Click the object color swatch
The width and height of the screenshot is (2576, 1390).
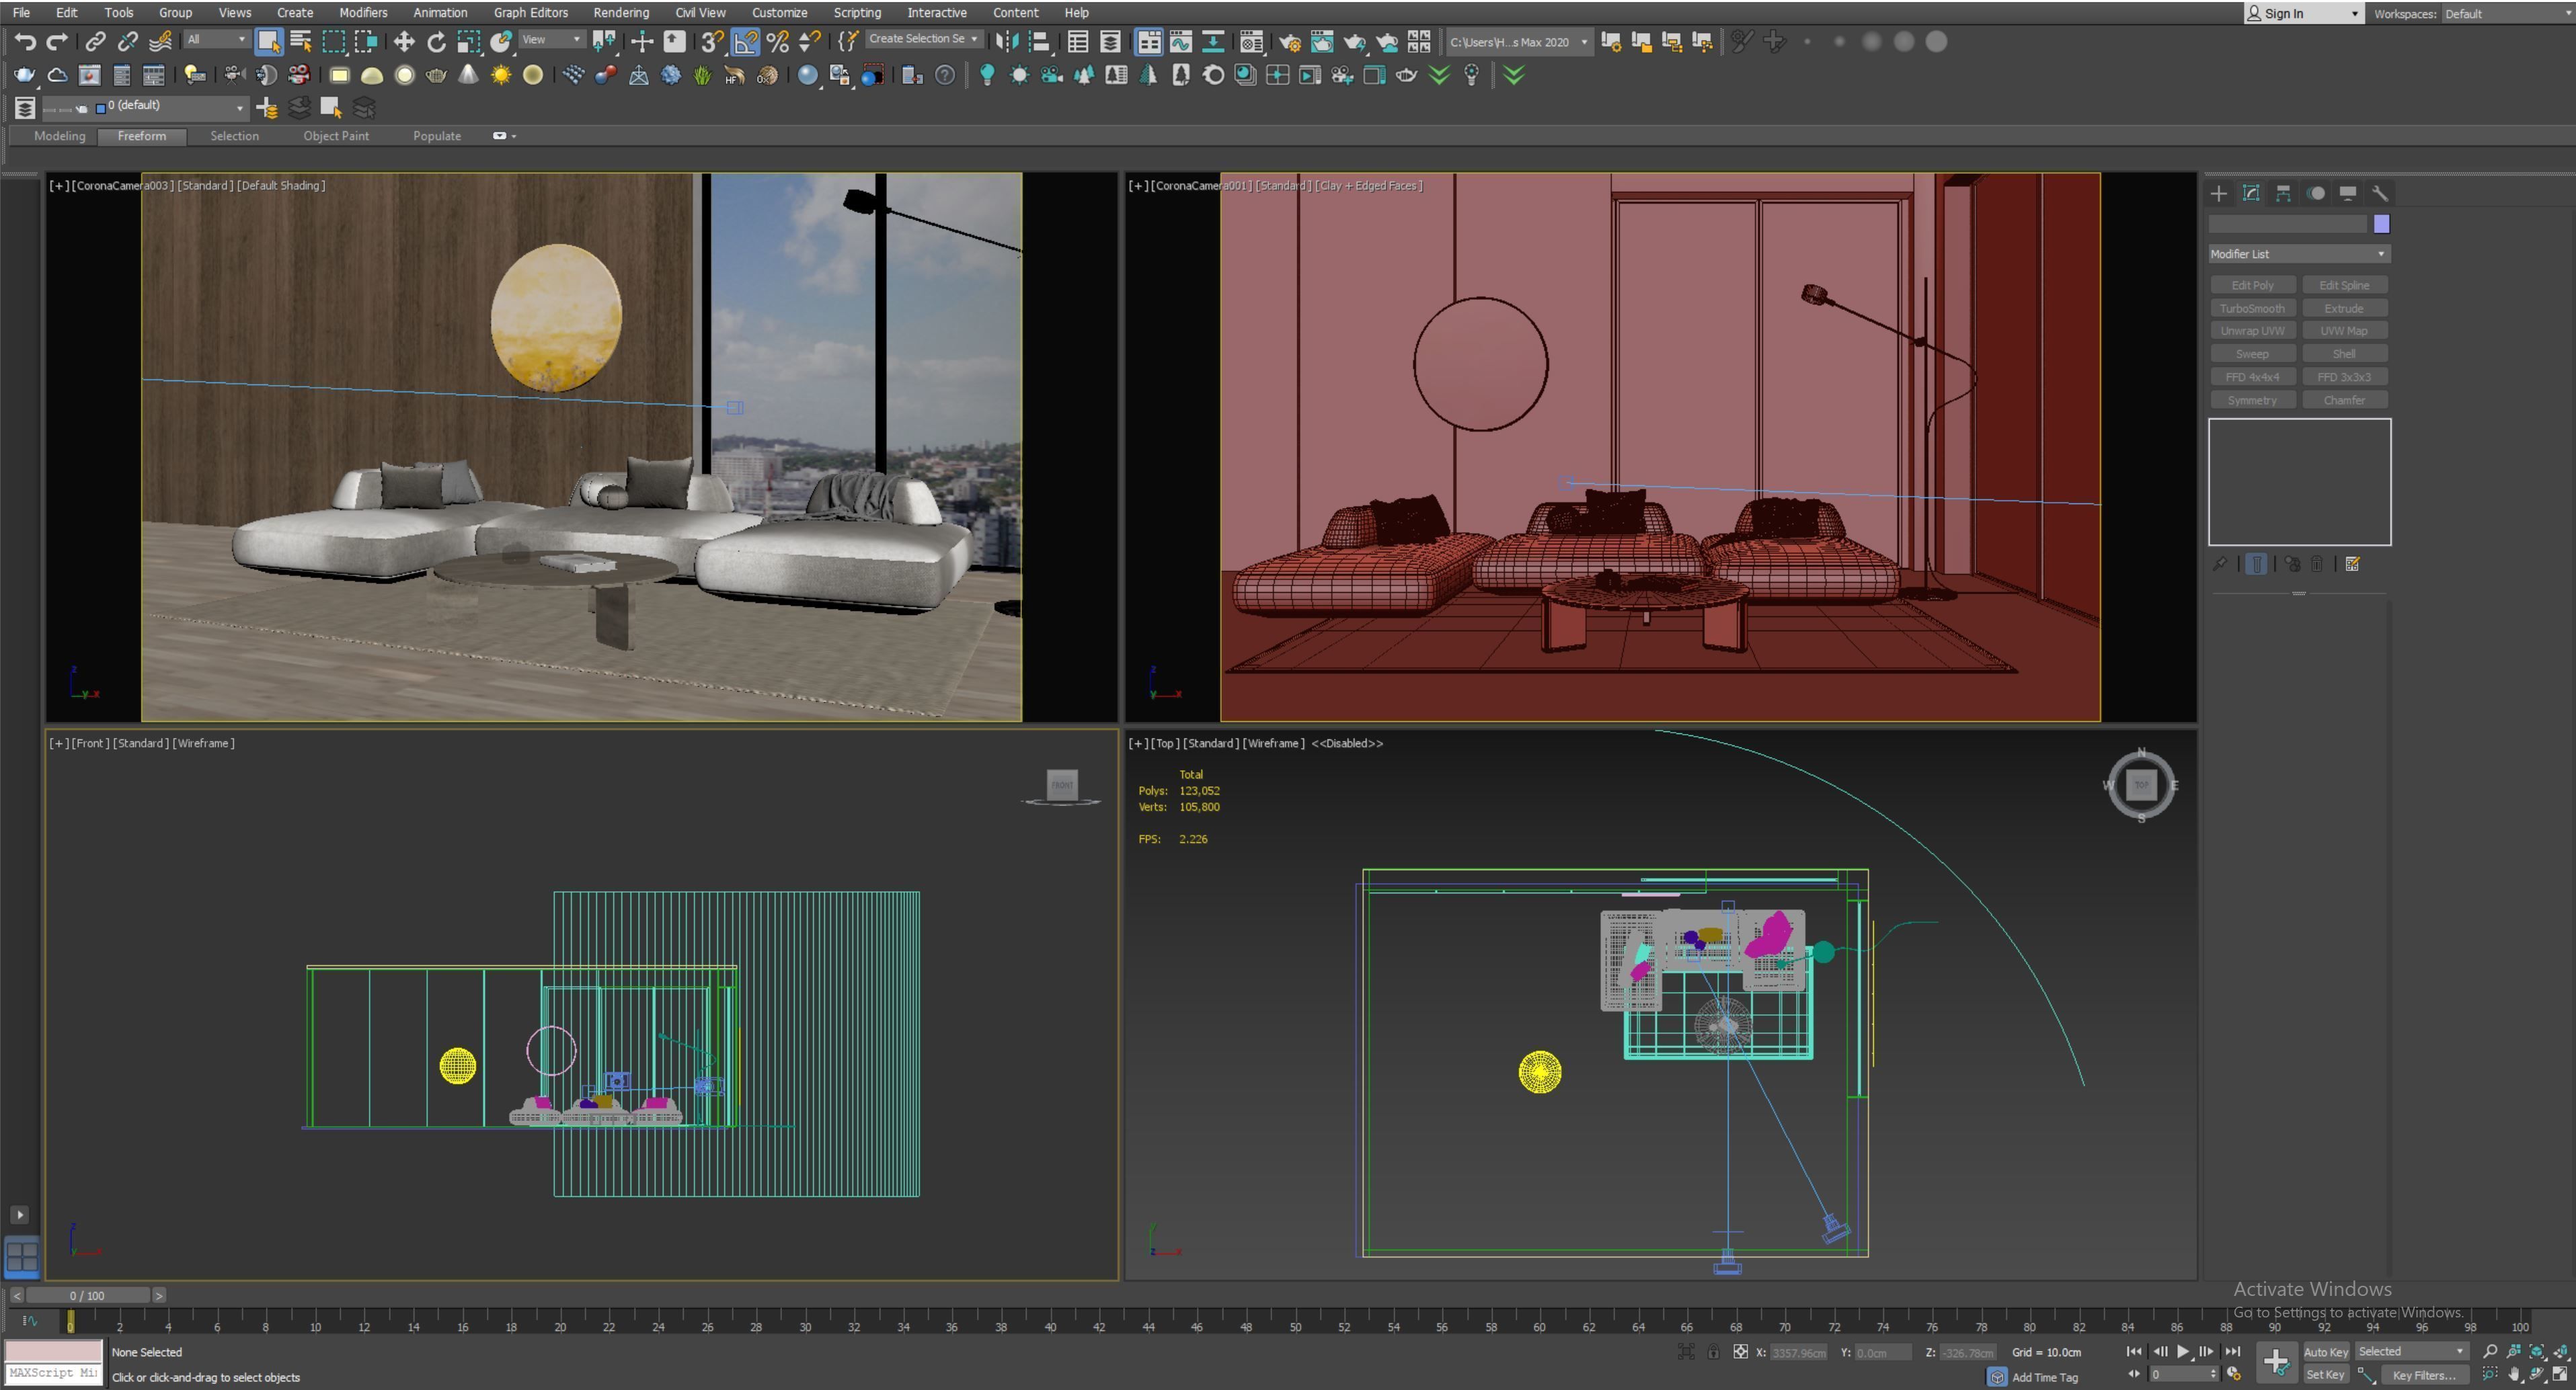tap(2381, 224)
